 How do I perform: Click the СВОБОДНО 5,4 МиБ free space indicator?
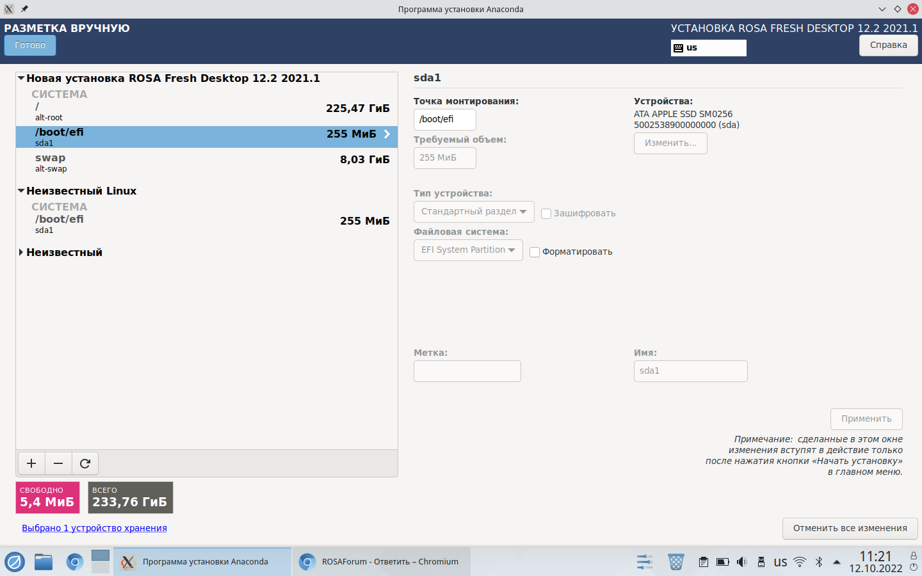pyautogui.click(x=48, y=498)
